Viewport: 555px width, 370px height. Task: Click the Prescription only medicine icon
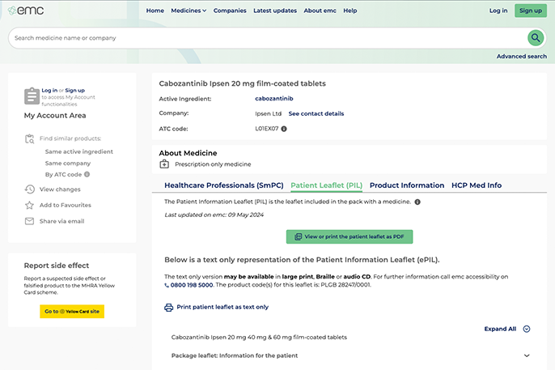point(164,164)
